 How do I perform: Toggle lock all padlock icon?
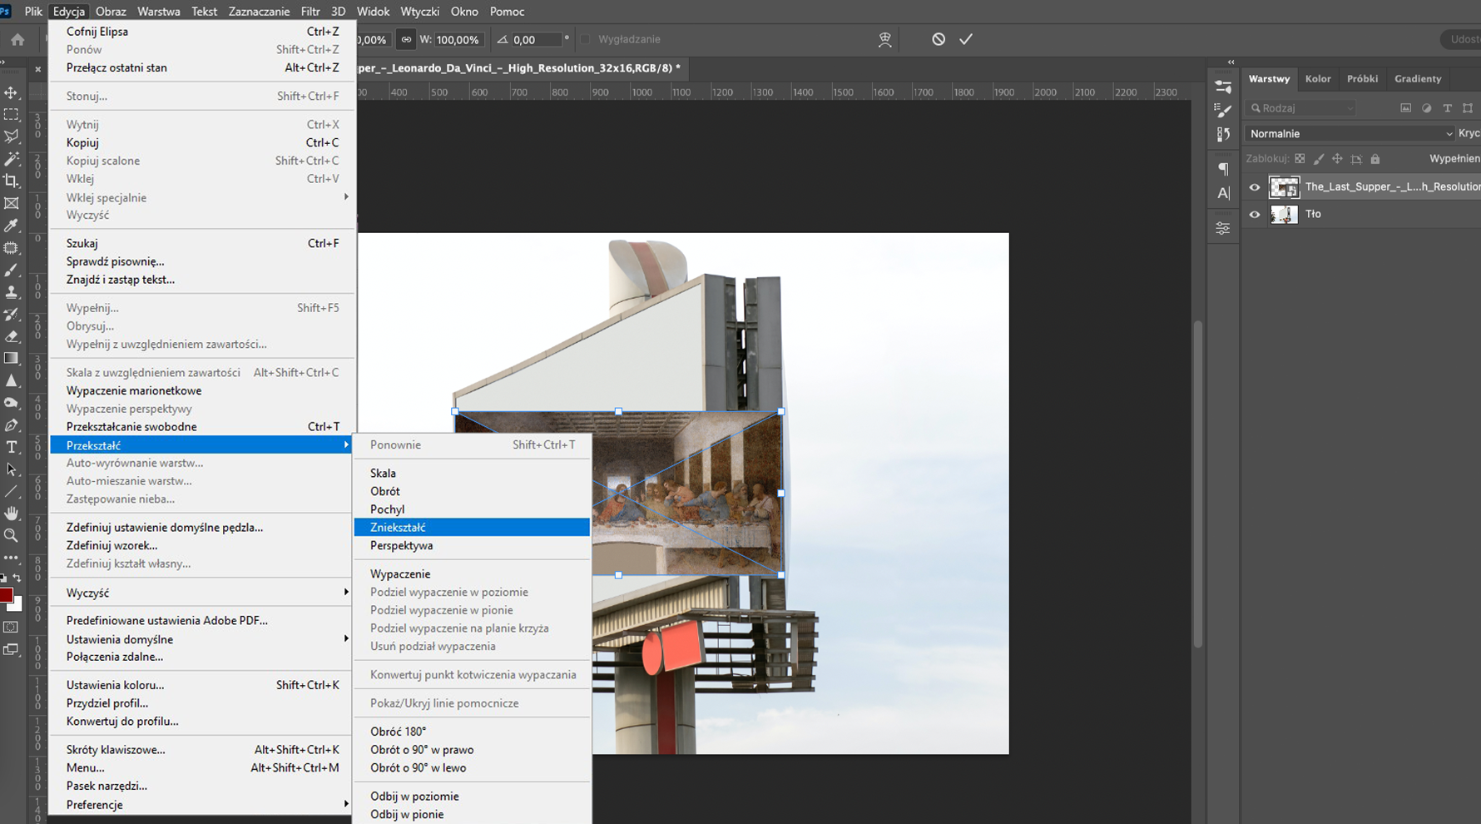point(1375,159)
